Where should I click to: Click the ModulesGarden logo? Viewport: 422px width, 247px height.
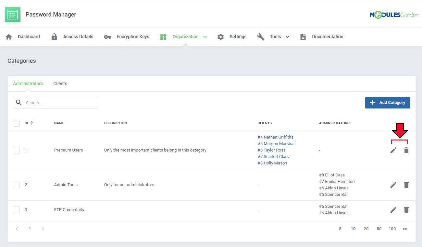click(394, 15)
